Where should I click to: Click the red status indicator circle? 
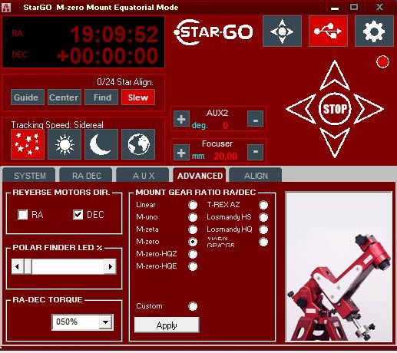point(382,61)
